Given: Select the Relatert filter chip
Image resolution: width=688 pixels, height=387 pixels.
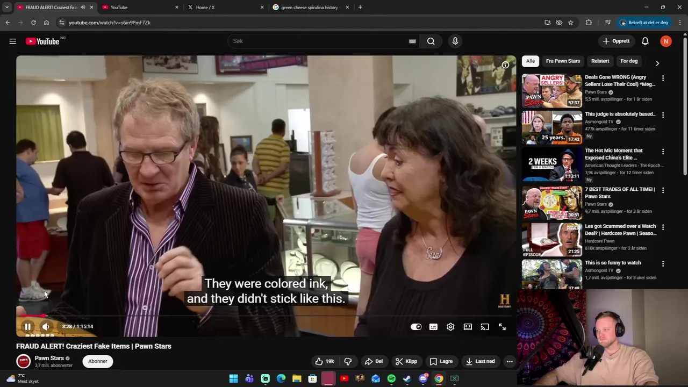Looking at the screenshot, I should 600,61.
